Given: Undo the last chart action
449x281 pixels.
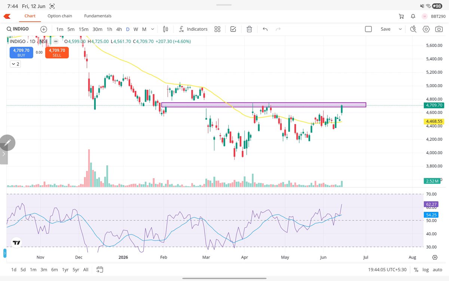Looking at the screenshot, I should 265,29.
